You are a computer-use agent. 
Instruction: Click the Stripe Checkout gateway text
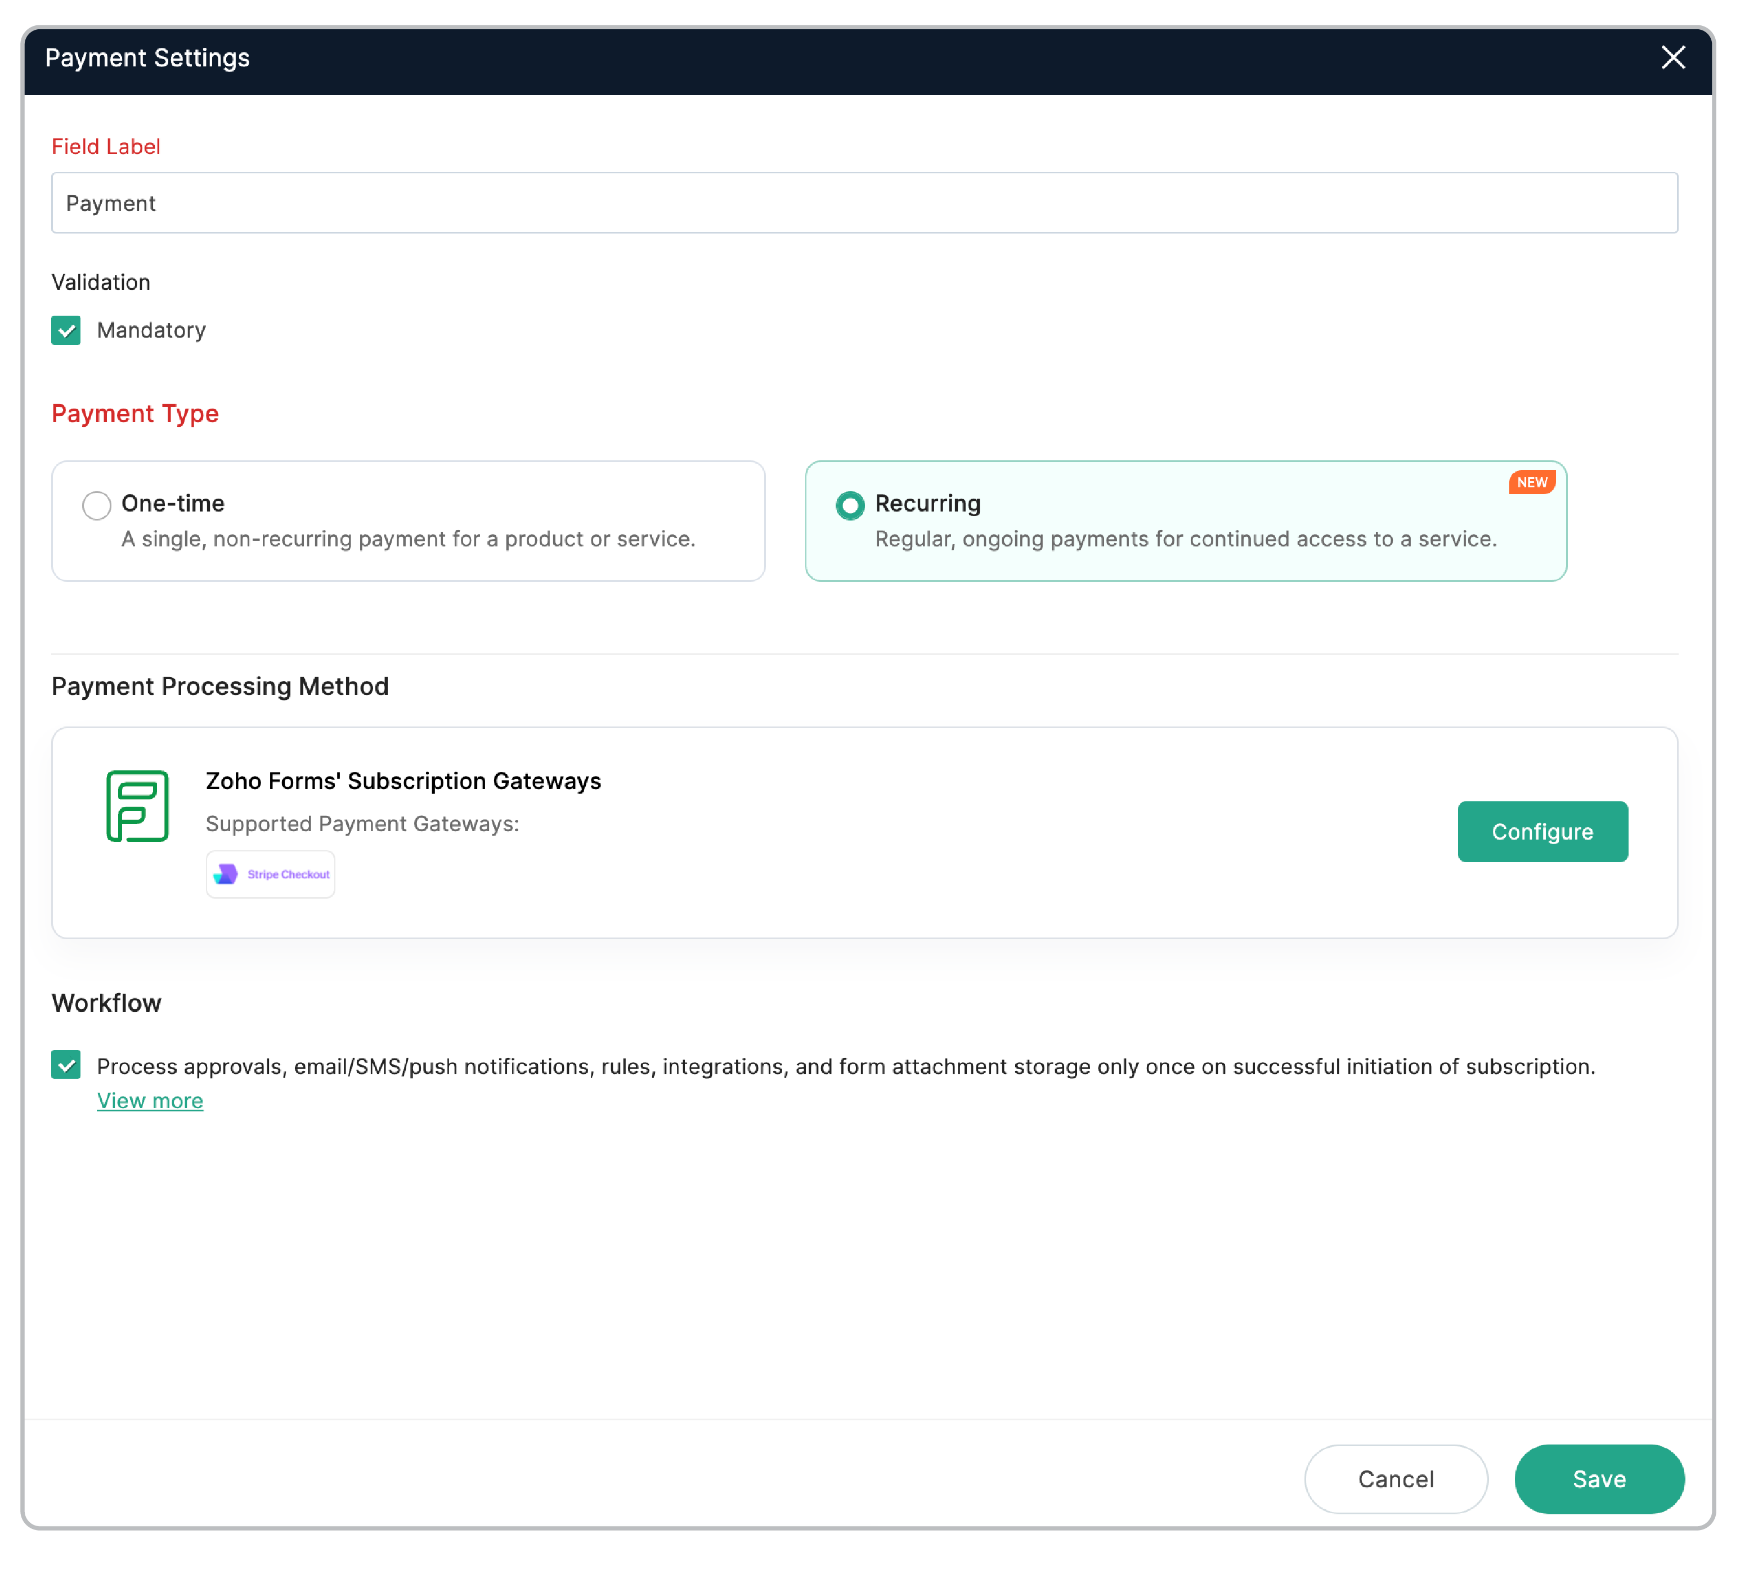[288, 874]
